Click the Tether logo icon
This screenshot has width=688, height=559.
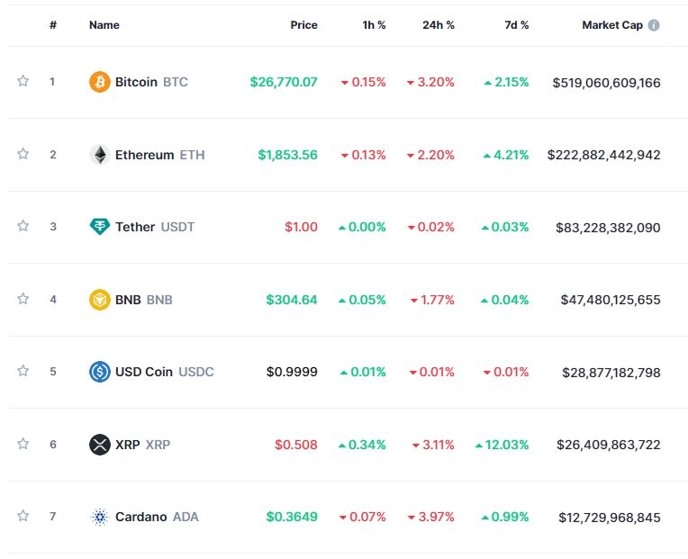click(99, 227)
